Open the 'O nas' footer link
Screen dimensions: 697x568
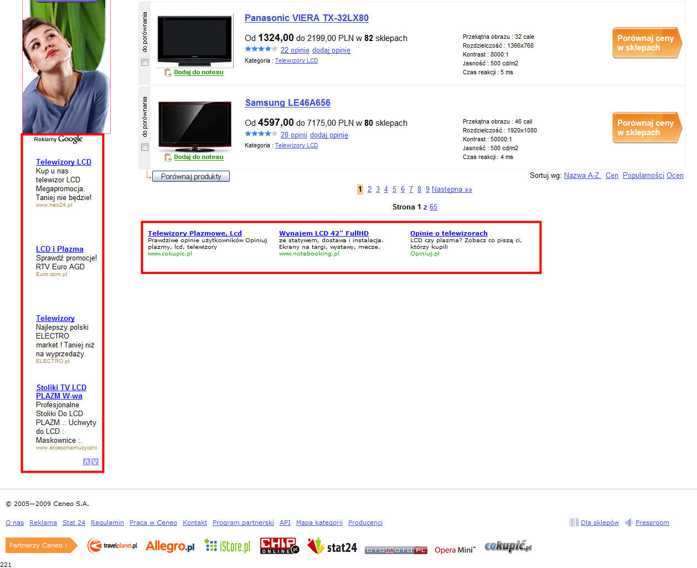(15, 523)
